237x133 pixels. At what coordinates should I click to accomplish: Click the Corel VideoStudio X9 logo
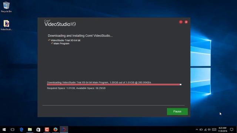(x=60, y=23)
